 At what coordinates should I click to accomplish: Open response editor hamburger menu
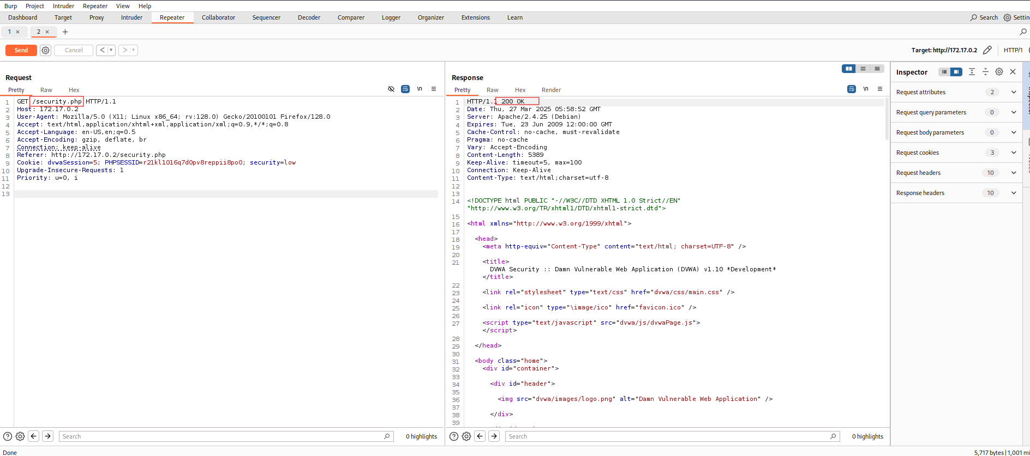pos(880,89)
